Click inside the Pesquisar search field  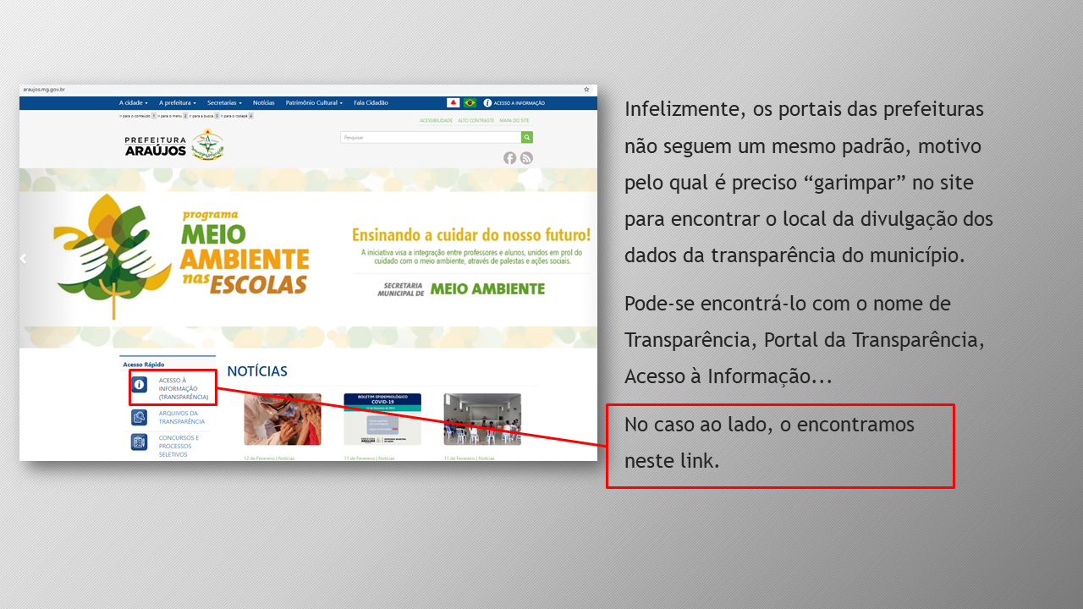[x=430, y=137]
